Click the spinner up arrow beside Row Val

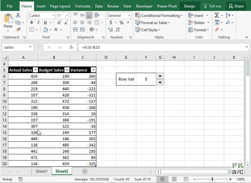click(160, 76)
